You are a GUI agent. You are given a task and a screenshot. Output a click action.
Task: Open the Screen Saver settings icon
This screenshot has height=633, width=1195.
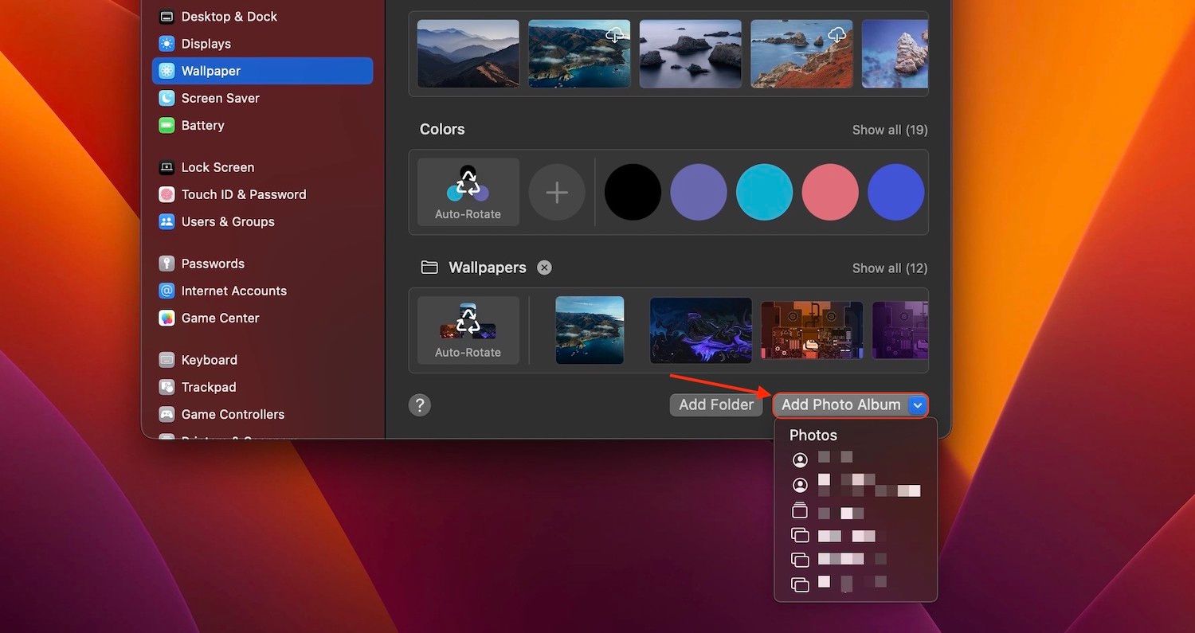(x=167, y=98)
